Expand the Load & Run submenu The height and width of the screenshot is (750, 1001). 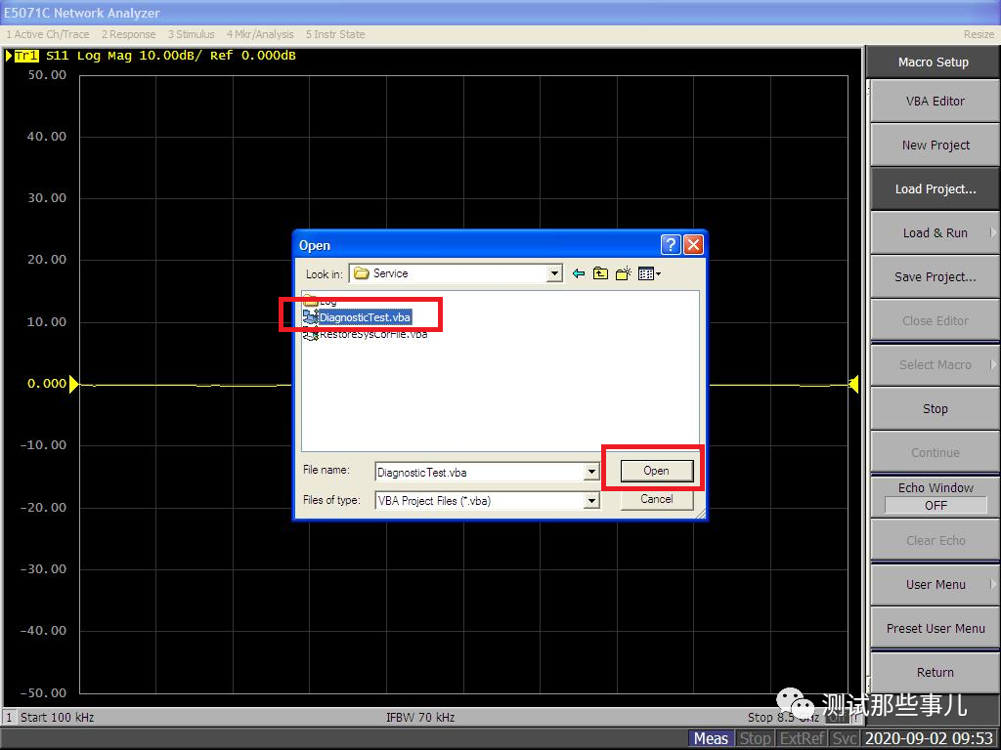[935, 232]
